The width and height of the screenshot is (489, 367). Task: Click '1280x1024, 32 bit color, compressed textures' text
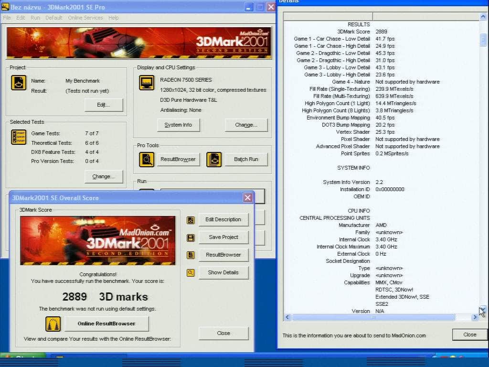point(213,90)
